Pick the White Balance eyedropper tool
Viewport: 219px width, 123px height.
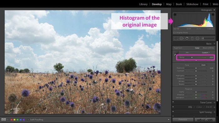pos(176,54)
